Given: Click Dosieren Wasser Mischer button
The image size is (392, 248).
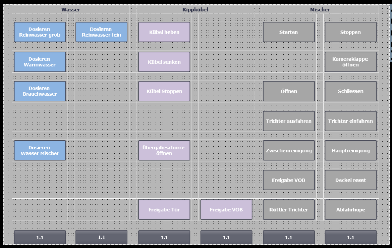Looking at the screenshot, I should [40, 150].
